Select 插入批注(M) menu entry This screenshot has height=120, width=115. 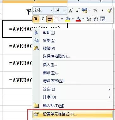click(x=72, y=105)
